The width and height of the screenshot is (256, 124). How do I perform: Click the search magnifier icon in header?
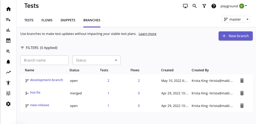tap(195, 6)
